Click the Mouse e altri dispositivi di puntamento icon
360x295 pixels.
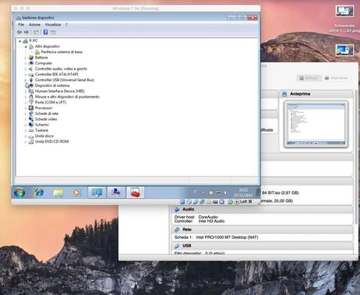coord(31,96)
